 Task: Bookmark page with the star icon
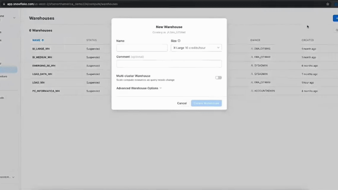328,4
